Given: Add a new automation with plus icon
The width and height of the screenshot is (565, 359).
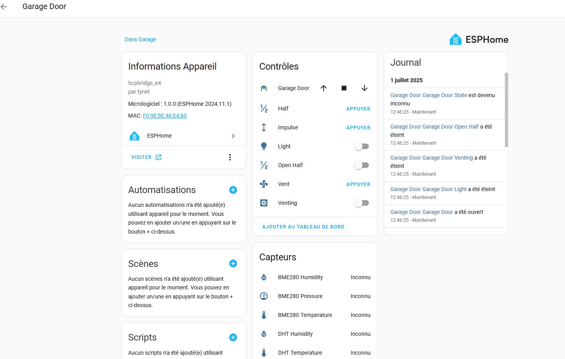Looking at the screenshot, I should click(233, 190).
